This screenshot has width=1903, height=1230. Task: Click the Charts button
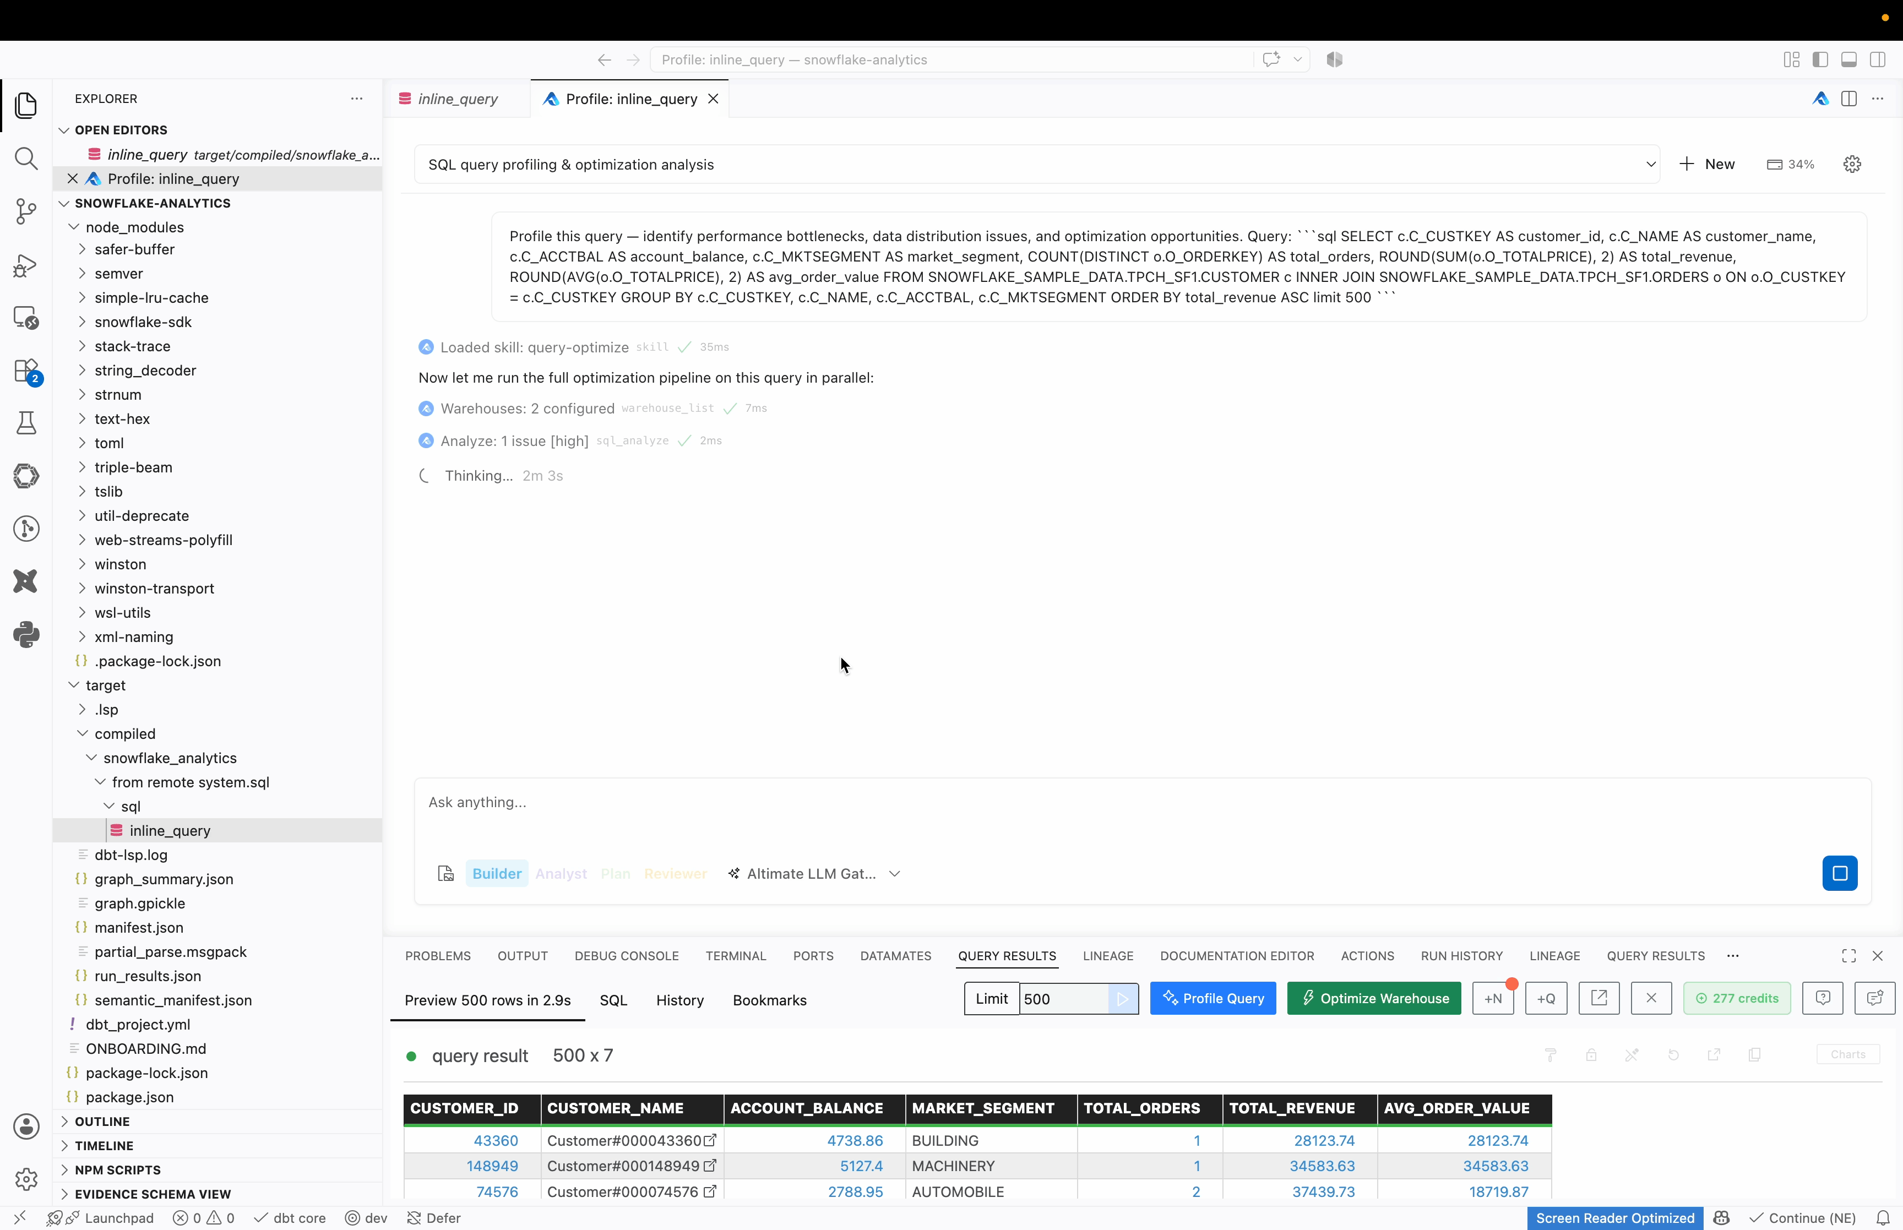tap(1847, 1054)
